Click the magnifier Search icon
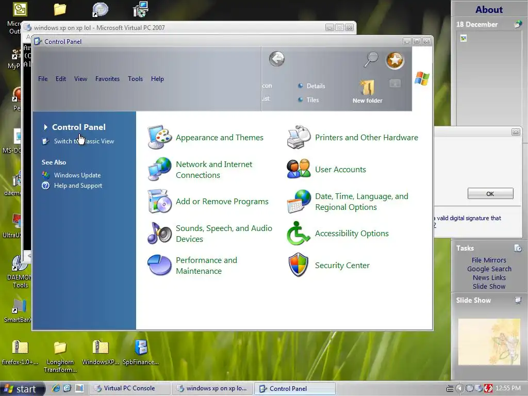This screenshot has height=396, width=528. pyautogui.click(x=371, y=60)
